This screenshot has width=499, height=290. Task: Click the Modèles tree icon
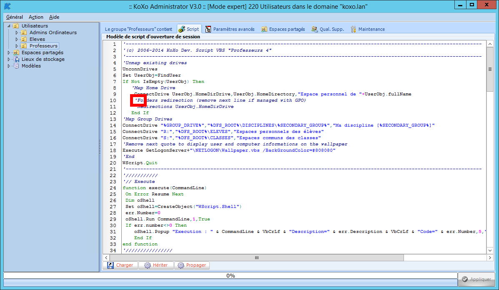pyautogui.click(x=16, y=66)
